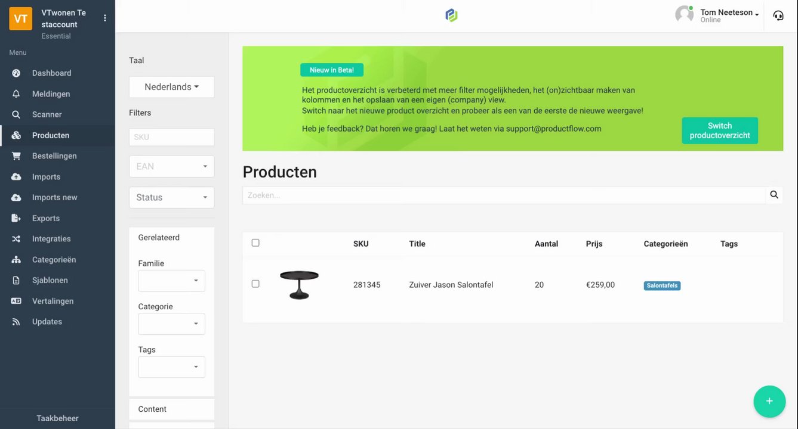Click the orange VT account badge

tap(21, 18)
